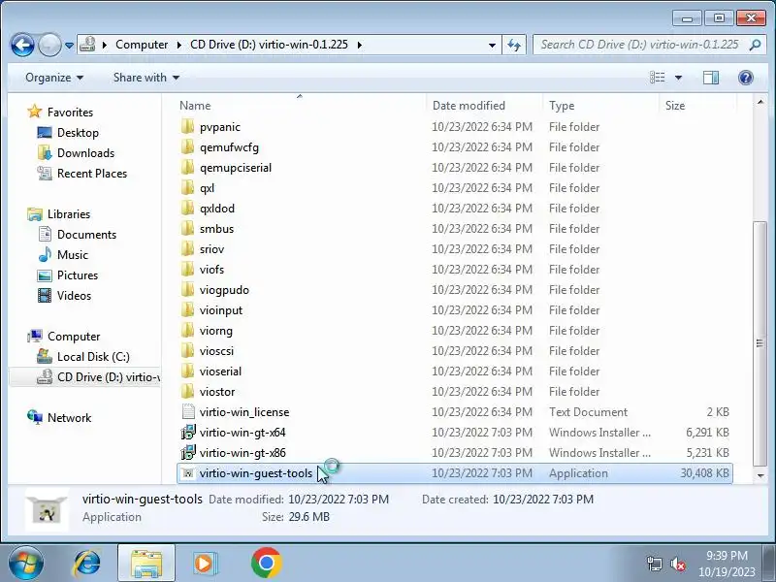776x582 pixels.
Task: Open Windows Media Player from taskbar
Action: pyautogui.click(x=204, y=564)
